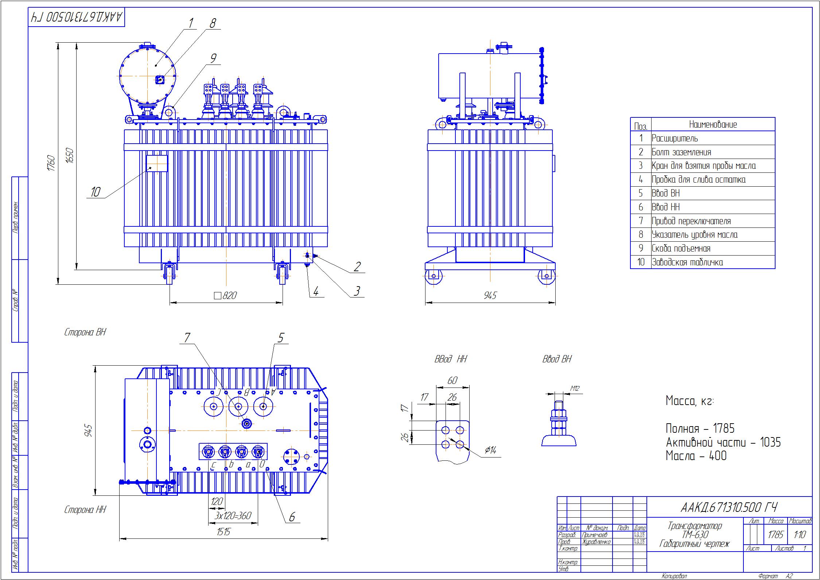This screenshot has height=580, width=820.
Task: Click the "60" width dimension on the НН terminal
Action: [452, 381]
